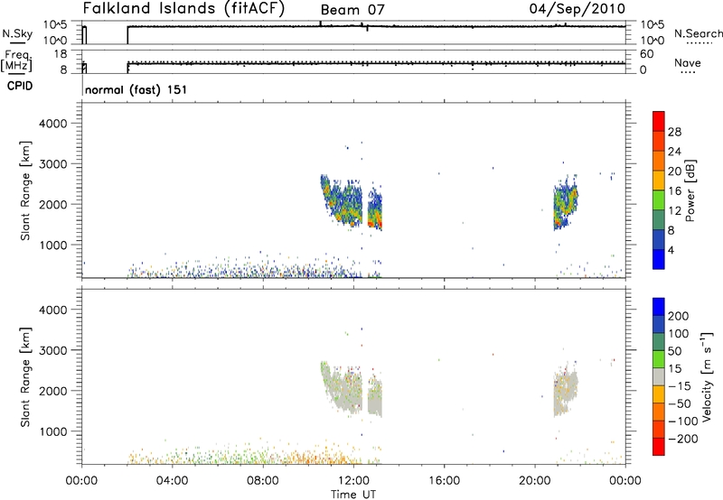
Task: Pick the light green 12–16 dB Power segment
Action: 659,199
